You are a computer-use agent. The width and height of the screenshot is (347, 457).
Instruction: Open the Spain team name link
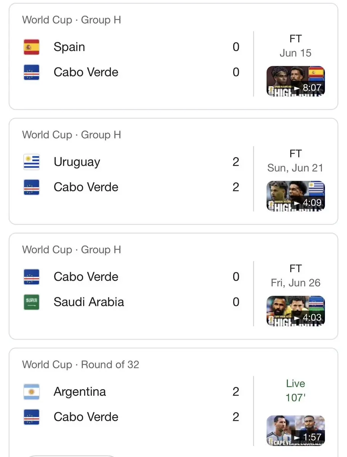(x=69, y=47)
